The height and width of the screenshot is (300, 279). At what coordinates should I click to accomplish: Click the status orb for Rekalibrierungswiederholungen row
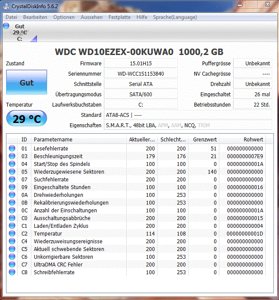(x=12, y=202)
